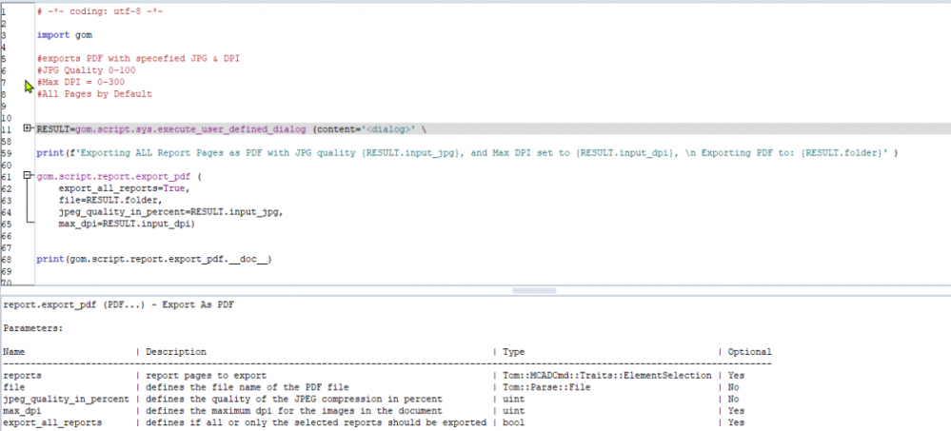Click 'defines the file name of the PDF file'

[248, 387]
